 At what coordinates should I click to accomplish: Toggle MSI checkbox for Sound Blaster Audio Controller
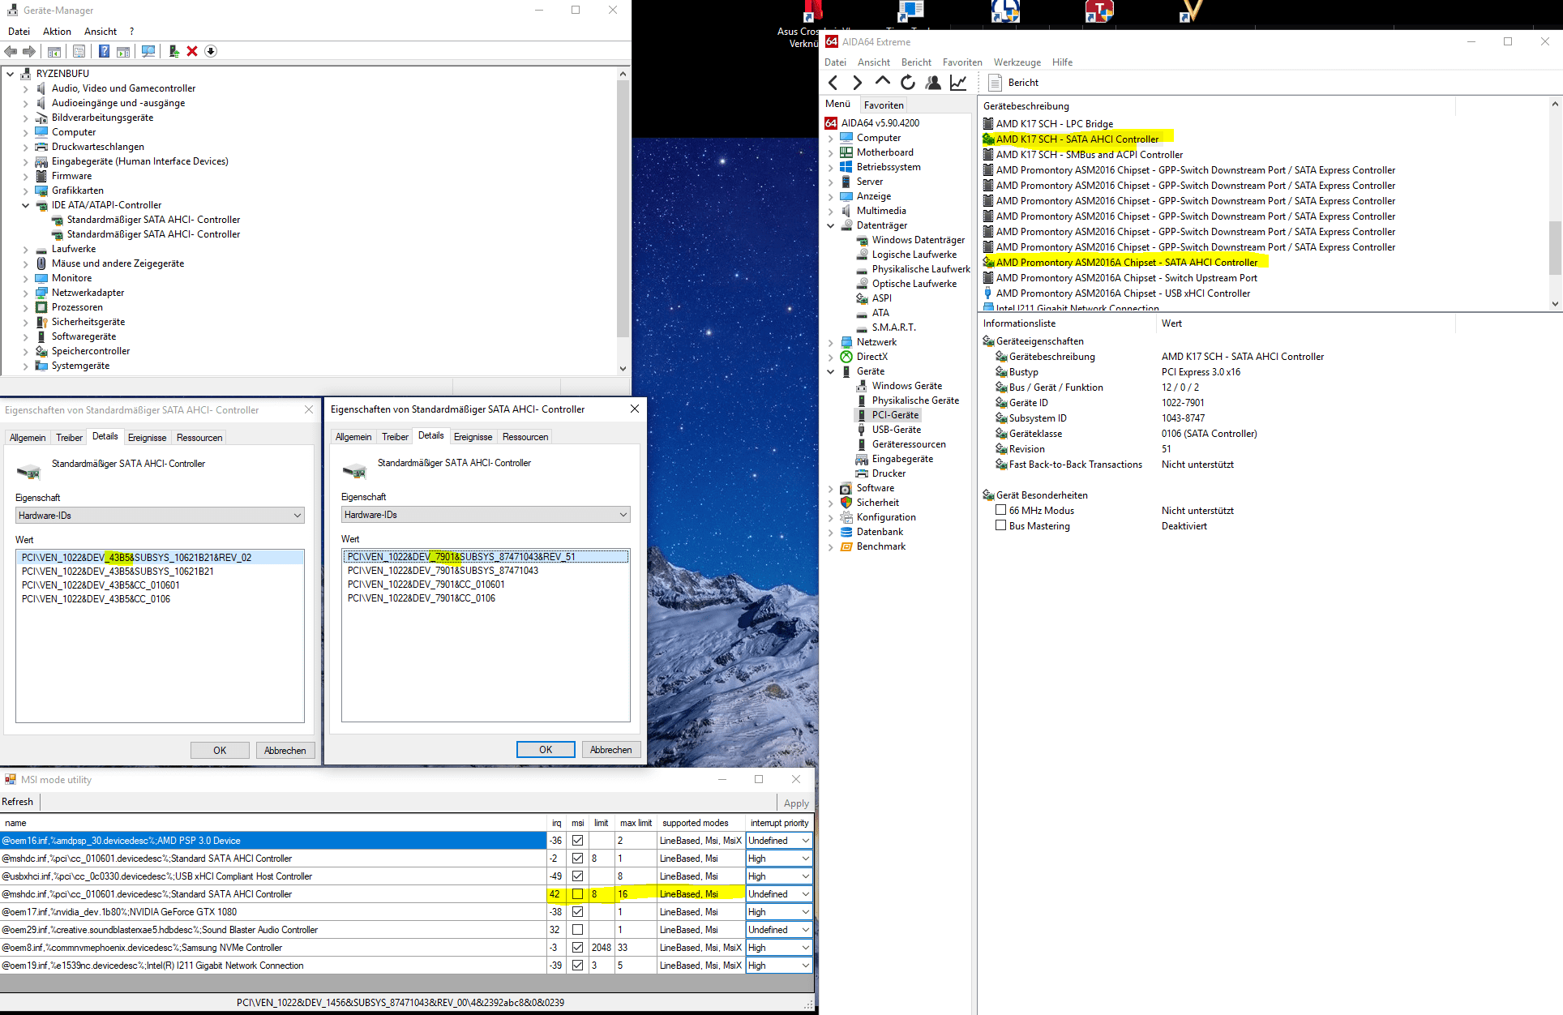click(577, 930)
